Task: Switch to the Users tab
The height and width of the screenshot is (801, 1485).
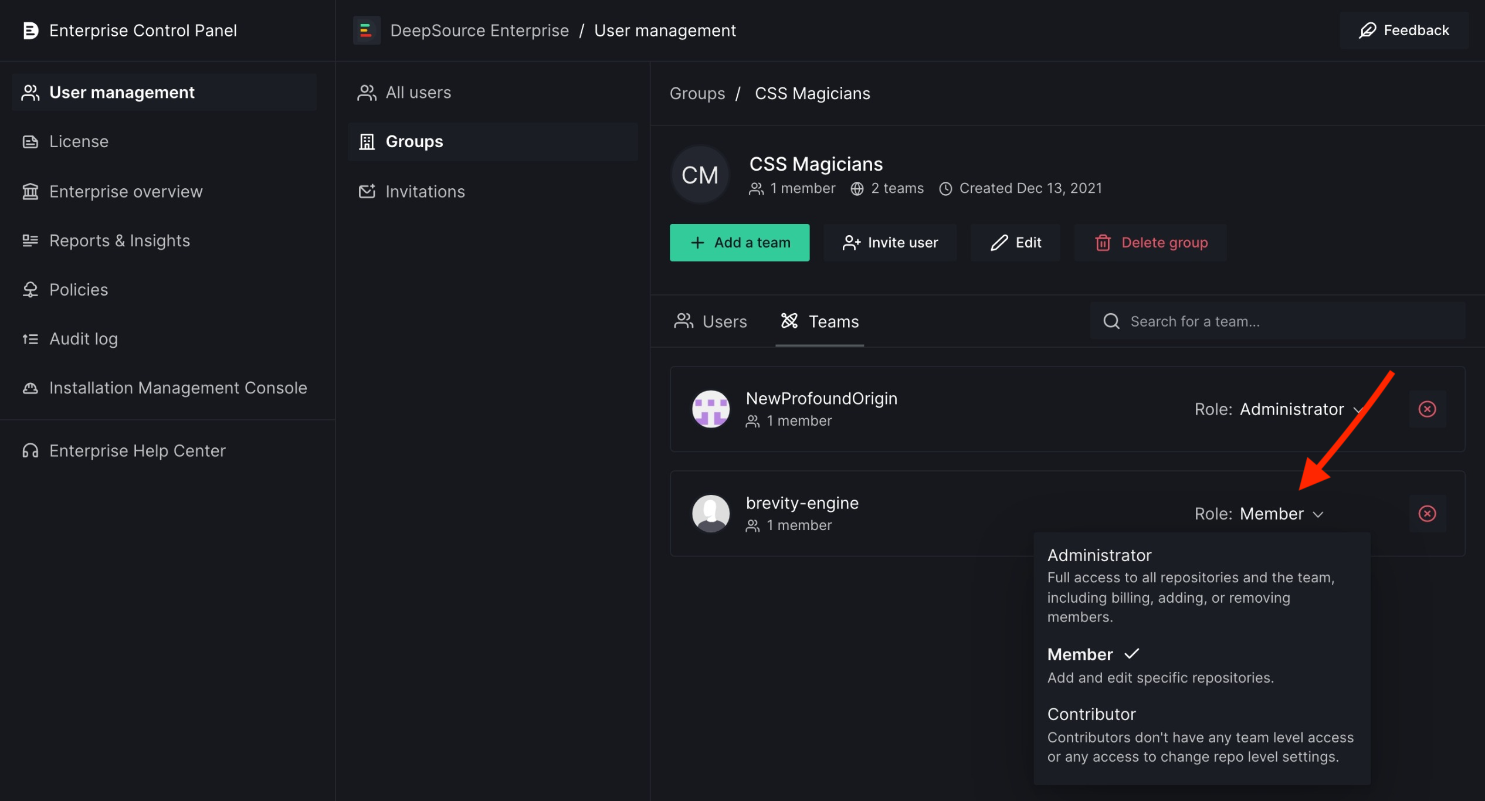Action: coord(711,321)
